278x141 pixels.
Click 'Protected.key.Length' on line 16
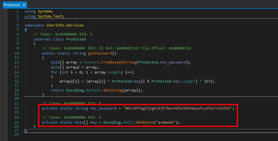click(173, 81)
